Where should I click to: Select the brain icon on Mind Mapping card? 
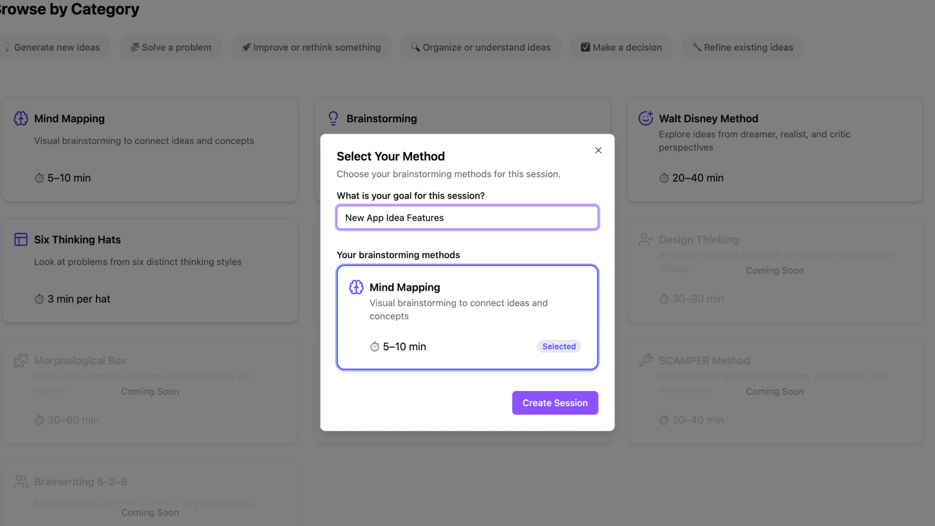point(21,118)
